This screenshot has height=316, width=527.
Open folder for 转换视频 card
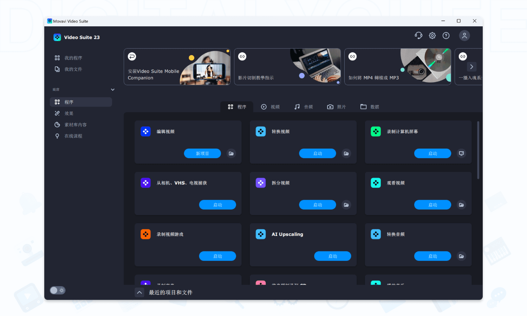tap(346, 153)
